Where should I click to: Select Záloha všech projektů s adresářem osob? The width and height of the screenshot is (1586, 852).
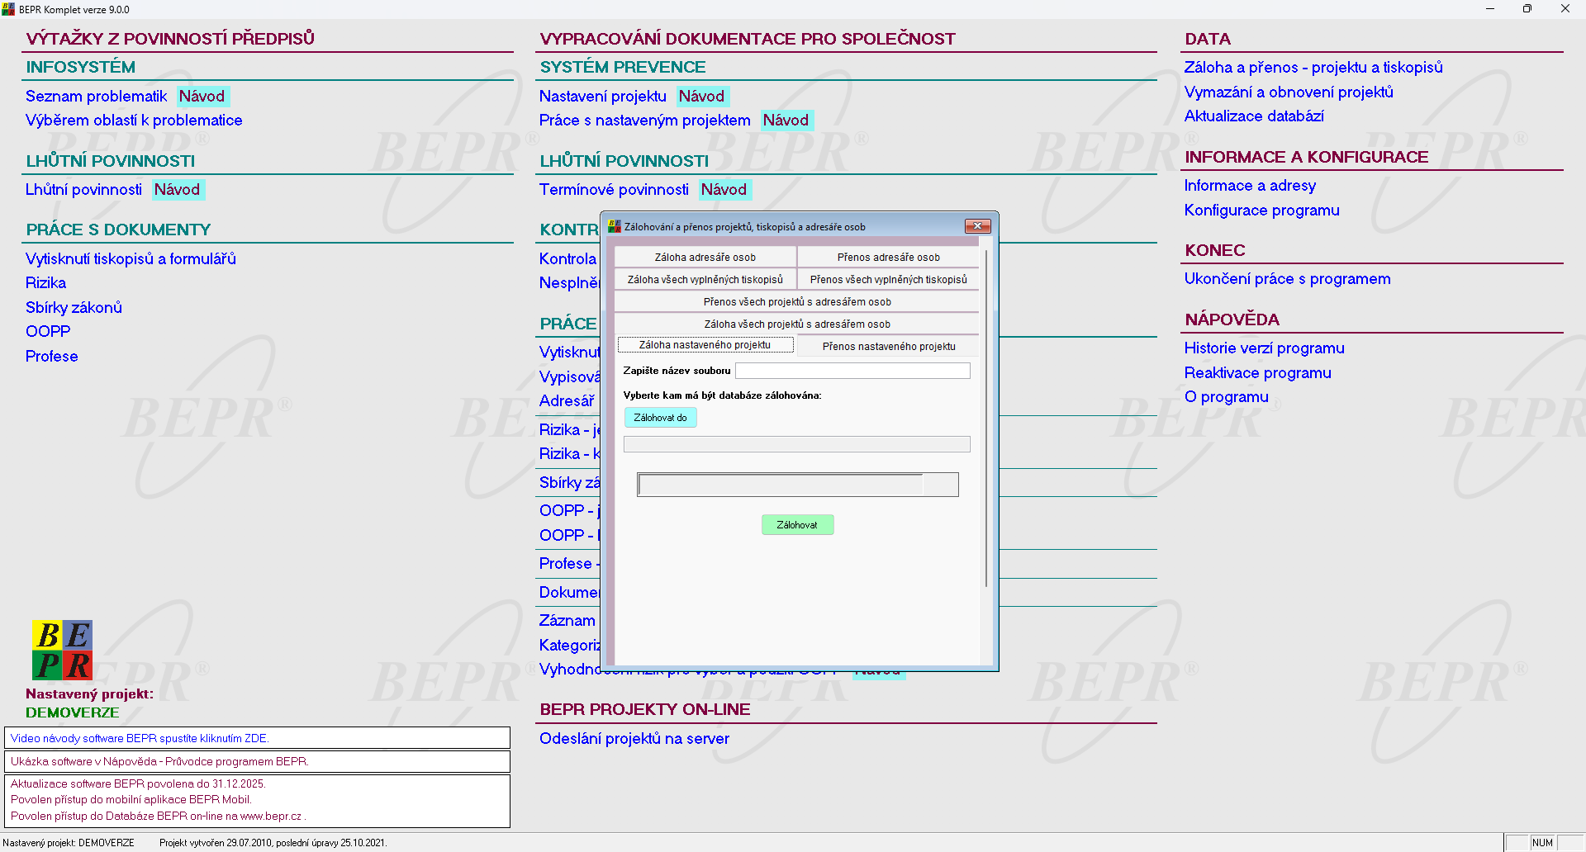click(x=797, y=324)
